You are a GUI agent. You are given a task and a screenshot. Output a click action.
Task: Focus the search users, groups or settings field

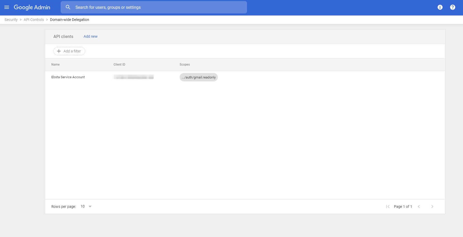pos(155,7)
